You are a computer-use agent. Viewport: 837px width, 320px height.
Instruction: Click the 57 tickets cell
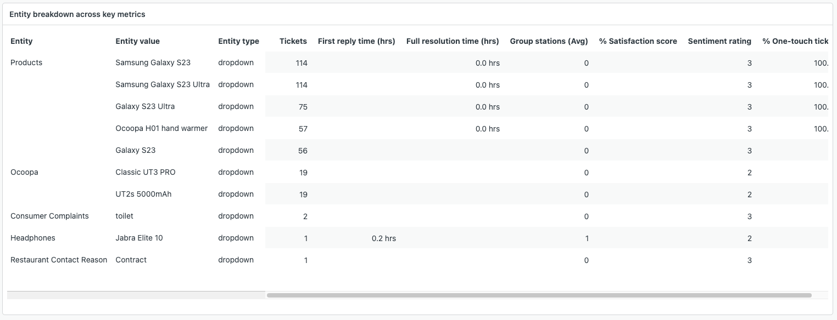click(303, 129)
